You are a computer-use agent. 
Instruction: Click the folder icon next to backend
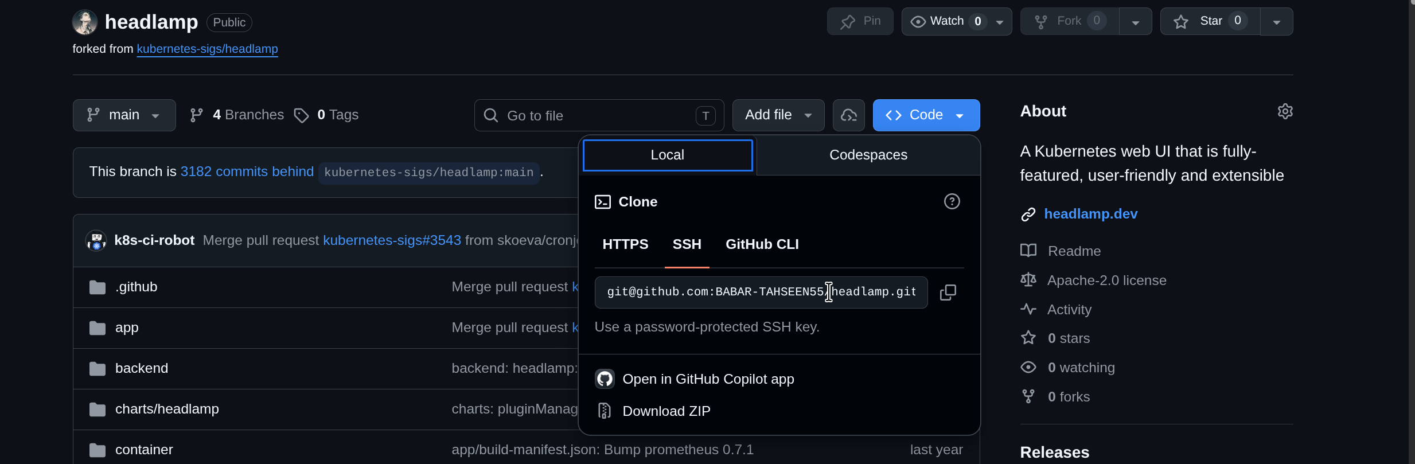coord(98,369)
